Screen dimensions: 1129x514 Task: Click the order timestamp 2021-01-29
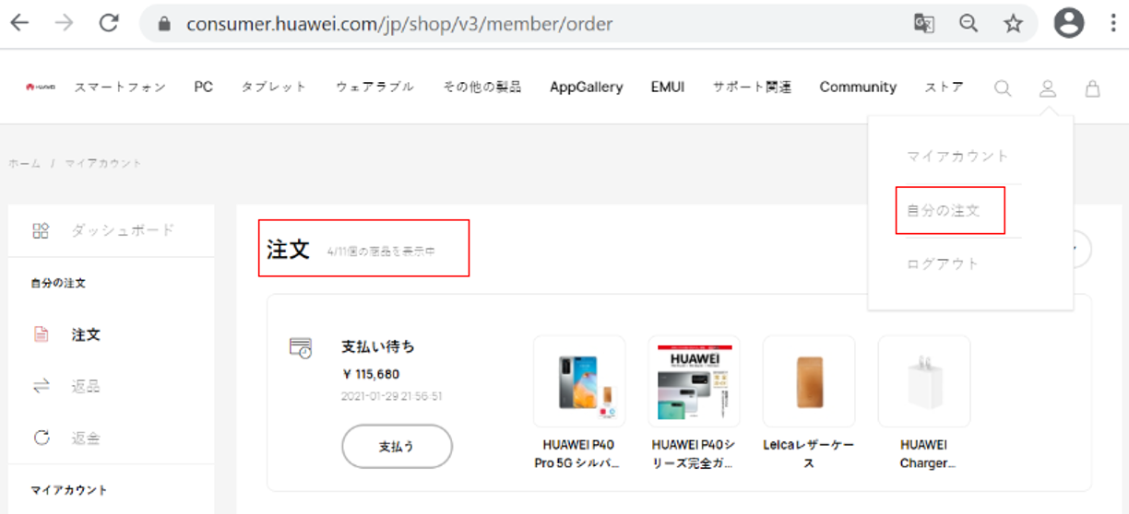[392, 397]
